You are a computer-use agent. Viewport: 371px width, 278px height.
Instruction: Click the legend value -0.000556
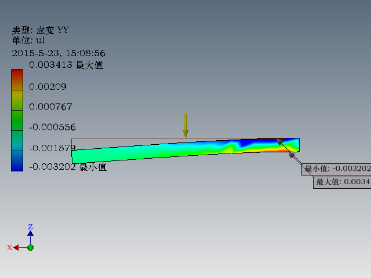[x=52, y=127]
